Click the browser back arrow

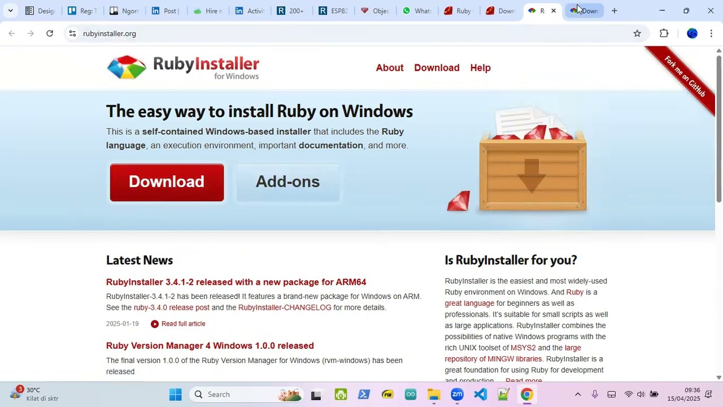(12, 33)
